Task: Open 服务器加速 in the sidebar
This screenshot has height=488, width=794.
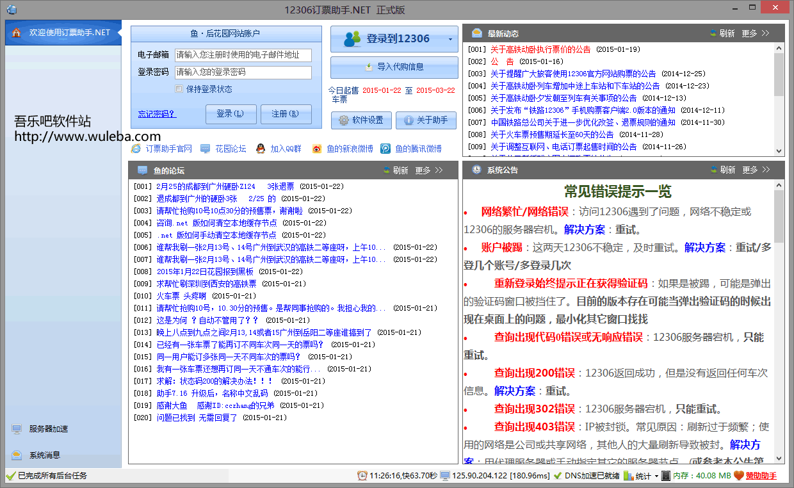Action: (49, 429)
